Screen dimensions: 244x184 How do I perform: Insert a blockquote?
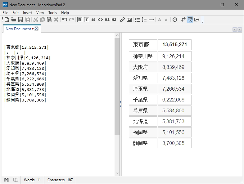pos(93,20)
